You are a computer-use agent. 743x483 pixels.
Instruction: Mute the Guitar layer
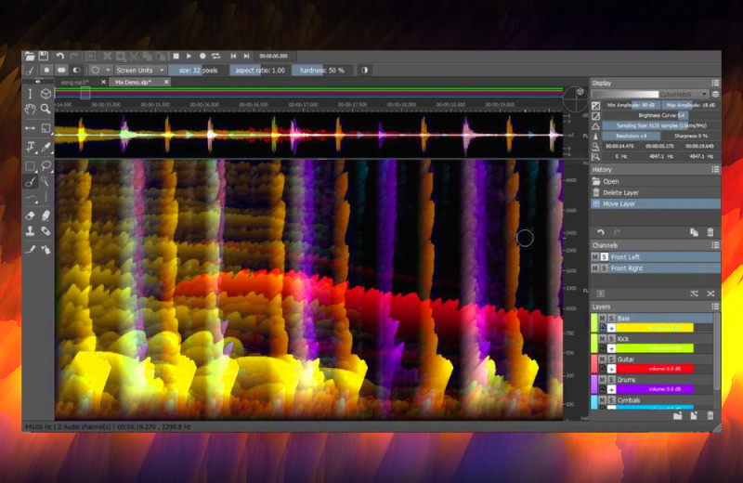pos(600,359)
